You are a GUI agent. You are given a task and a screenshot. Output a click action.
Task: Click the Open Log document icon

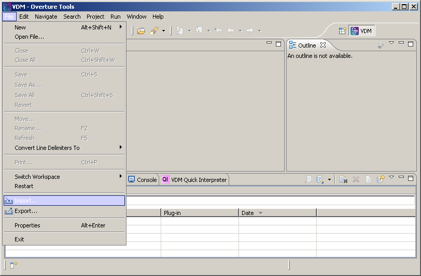click(x=368, y=179)
